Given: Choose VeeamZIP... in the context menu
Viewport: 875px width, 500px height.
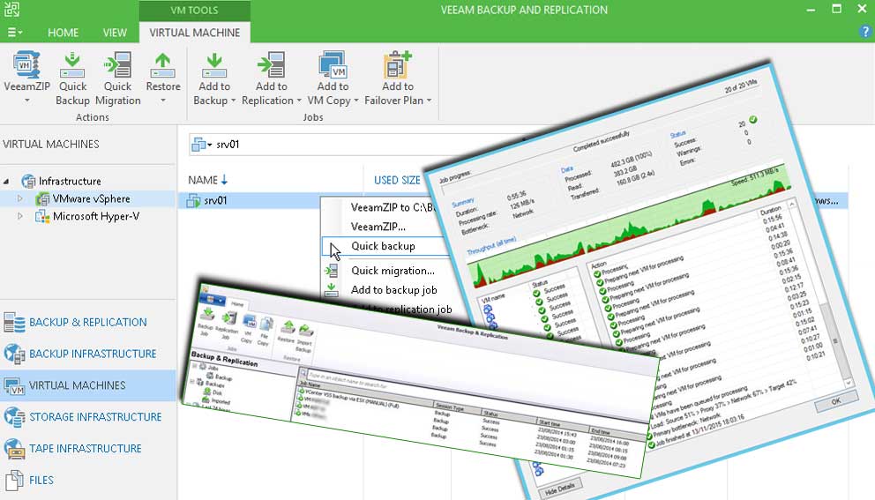Looking at the screenshot, I should click(378, 228).
